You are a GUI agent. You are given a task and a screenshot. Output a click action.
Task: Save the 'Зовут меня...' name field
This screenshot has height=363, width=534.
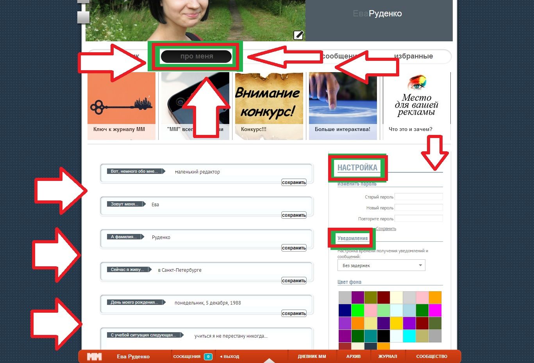(294, 215)
